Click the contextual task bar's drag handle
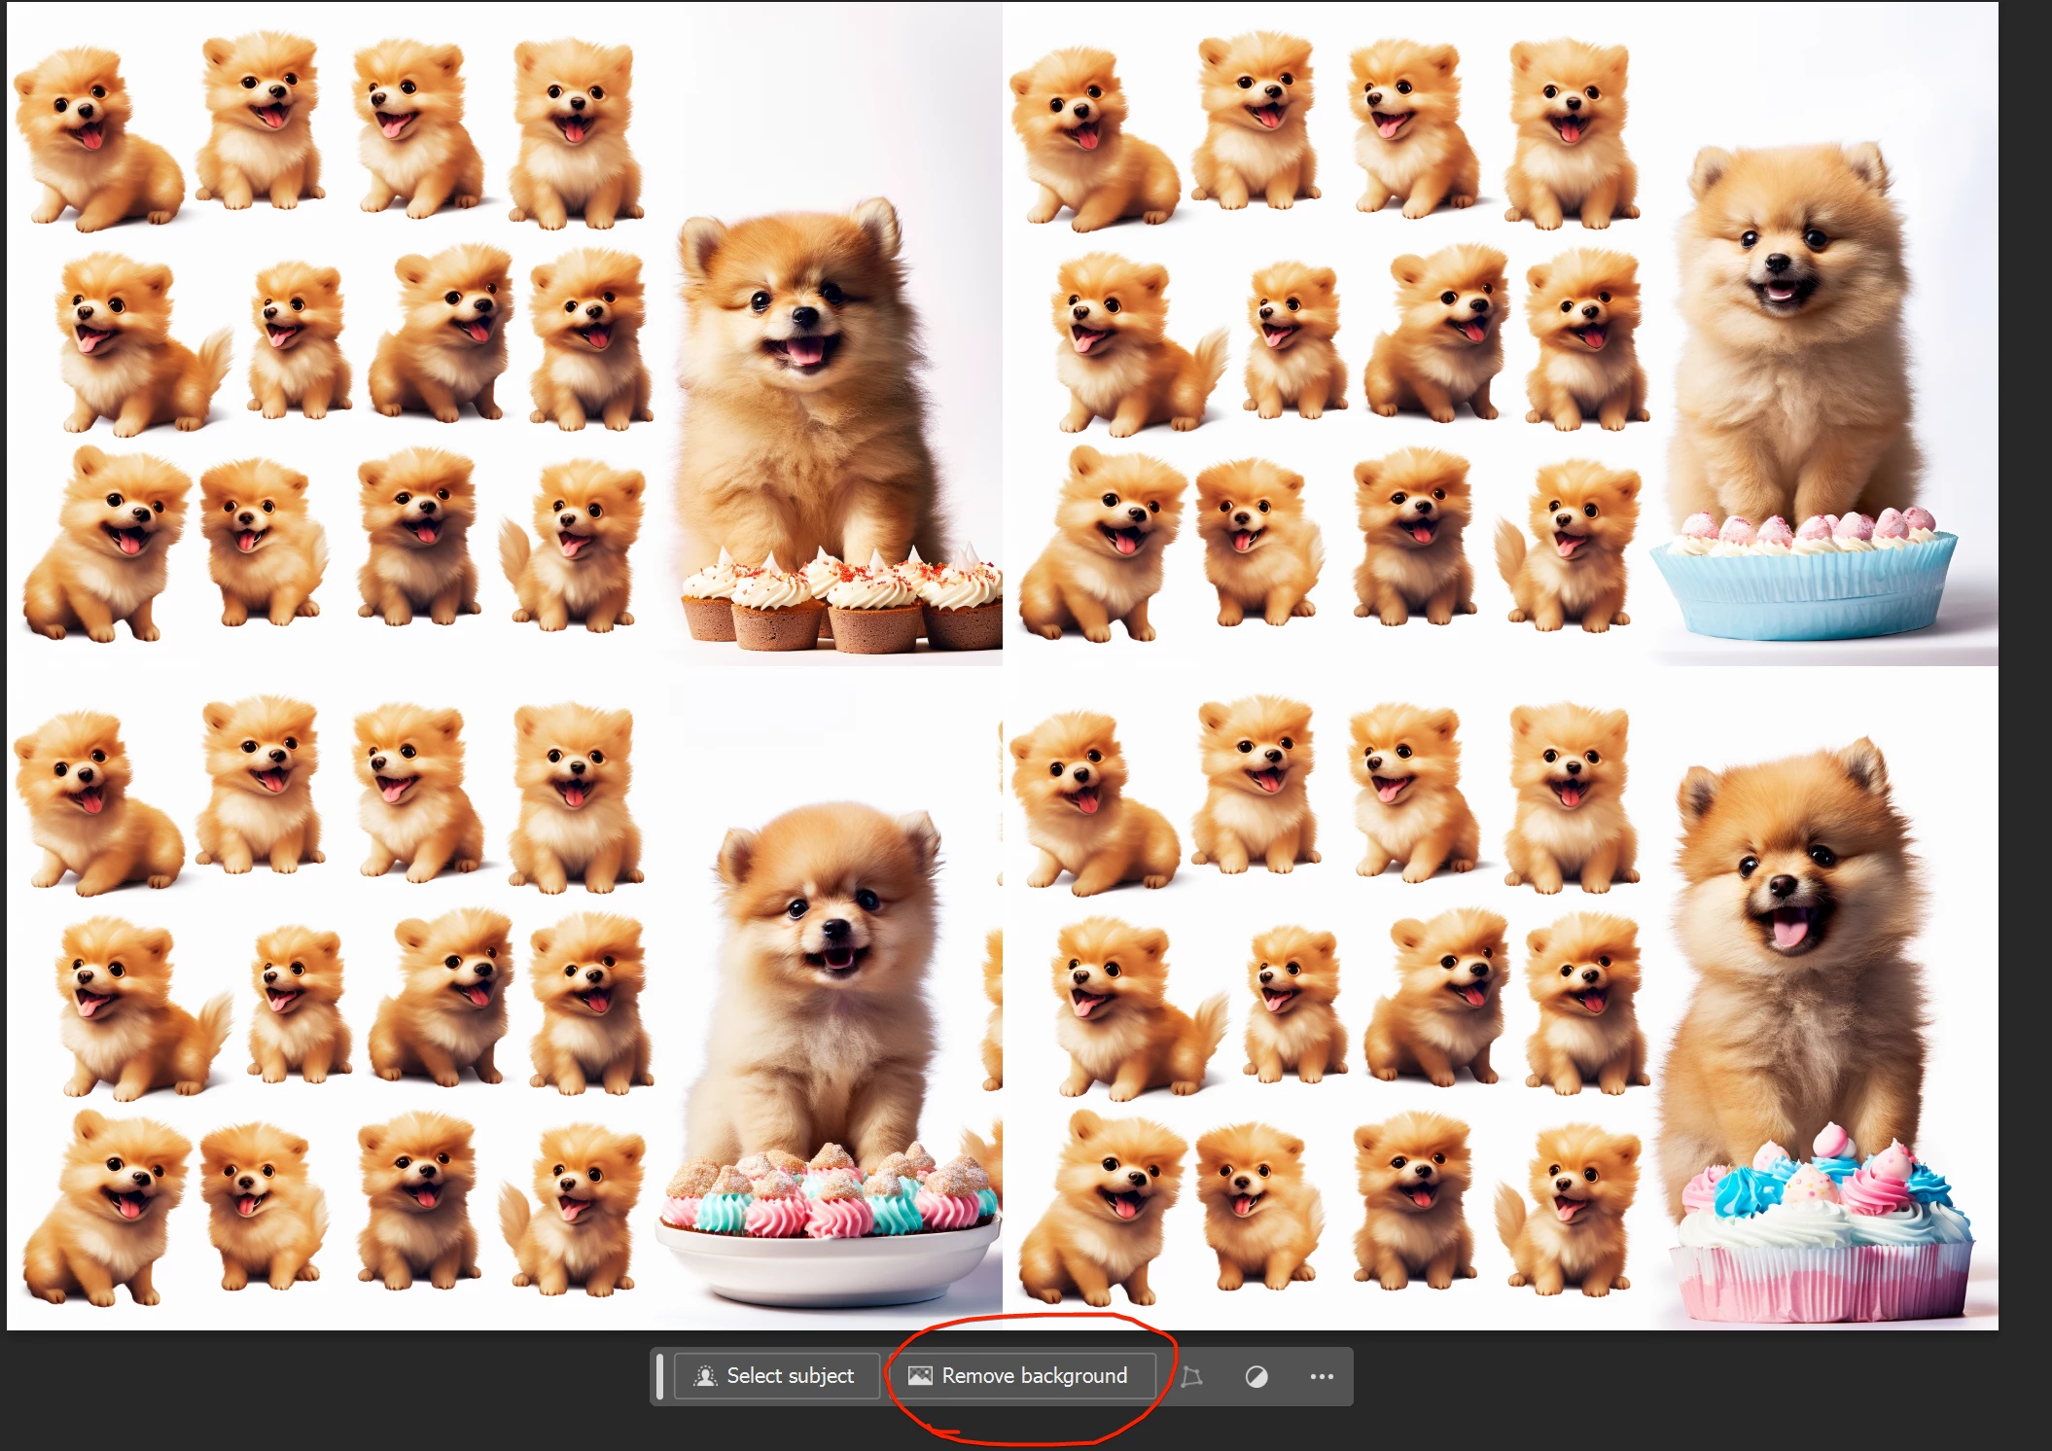This screenshot has height=1451, width=2052. (660, 1376)
